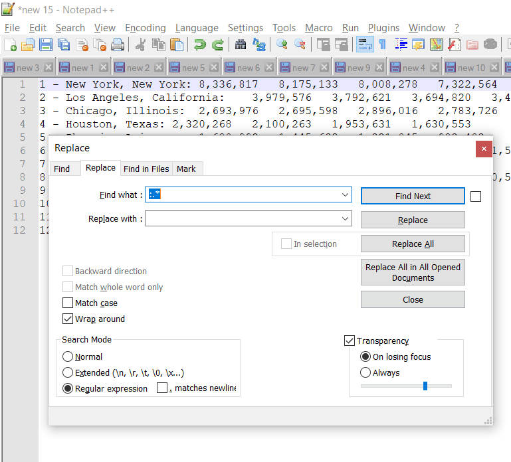Viewport: 511px width, 462px height.
Task: Click the 'Houston, Texas:' text line
Action: click(x=255, y=124)
